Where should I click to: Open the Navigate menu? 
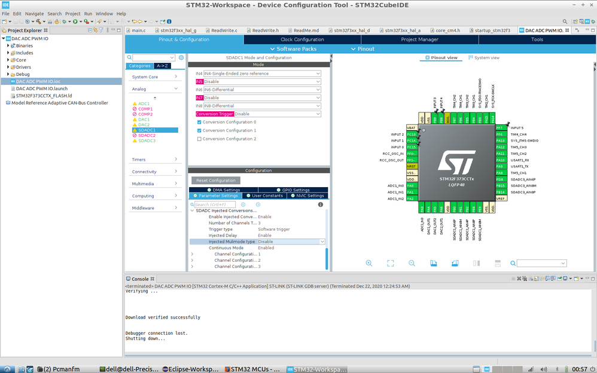pos(35,13)
